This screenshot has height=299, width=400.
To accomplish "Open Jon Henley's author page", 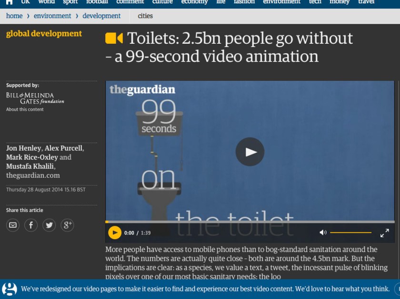I will click(x=23, y=148).
